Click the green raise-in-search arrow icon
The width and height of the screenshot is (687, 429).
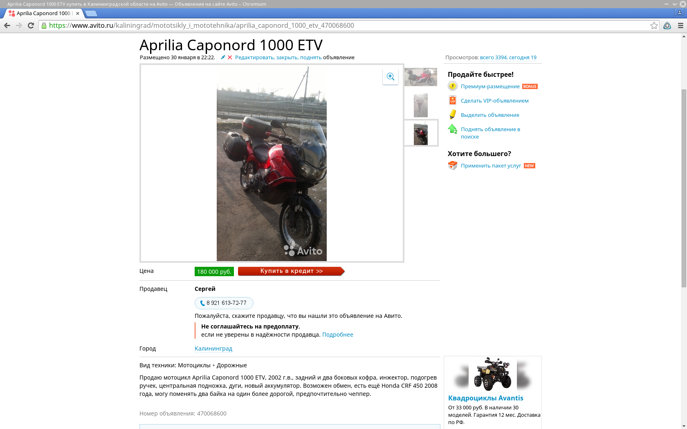point(452,129)
